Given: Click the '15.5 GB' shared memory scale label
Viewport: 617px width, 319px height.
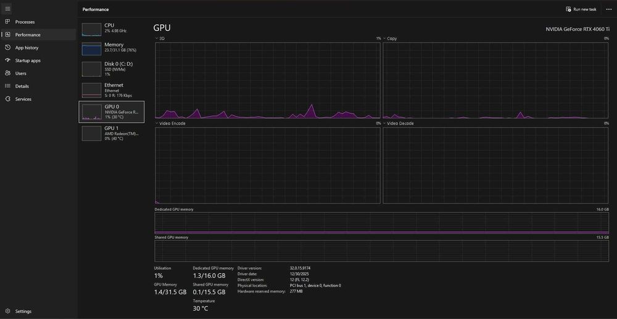Looking at the screenshot, I should click(602, 238).
